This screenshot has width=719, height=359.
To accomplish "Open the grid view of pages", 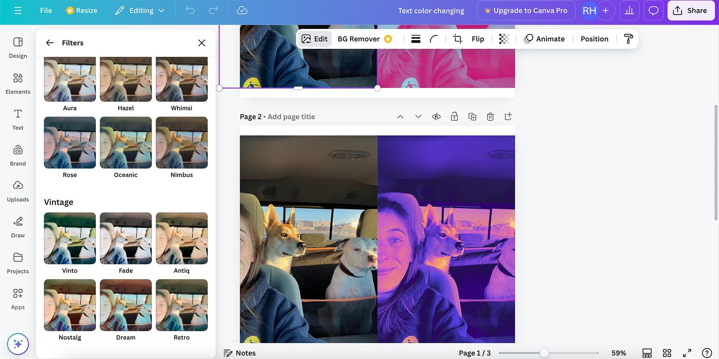I will 667,353.
